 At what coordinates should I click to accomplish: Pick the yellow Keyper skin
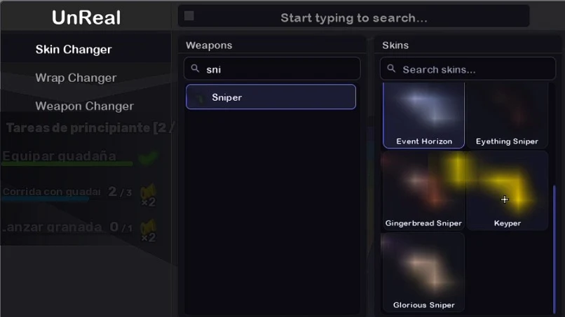507,190
